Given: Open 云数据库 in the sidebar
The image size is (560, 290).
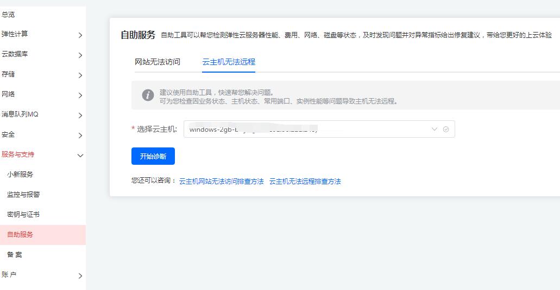Looking at the screenshot, I should (15, 54).
